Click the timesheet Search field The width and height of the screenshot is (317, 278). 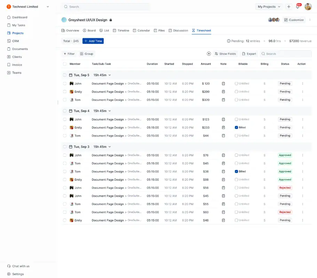click(x=287, y=54)
